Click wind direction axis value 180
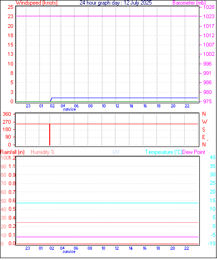Screen dimensions: 217x260 click(7, 129)
